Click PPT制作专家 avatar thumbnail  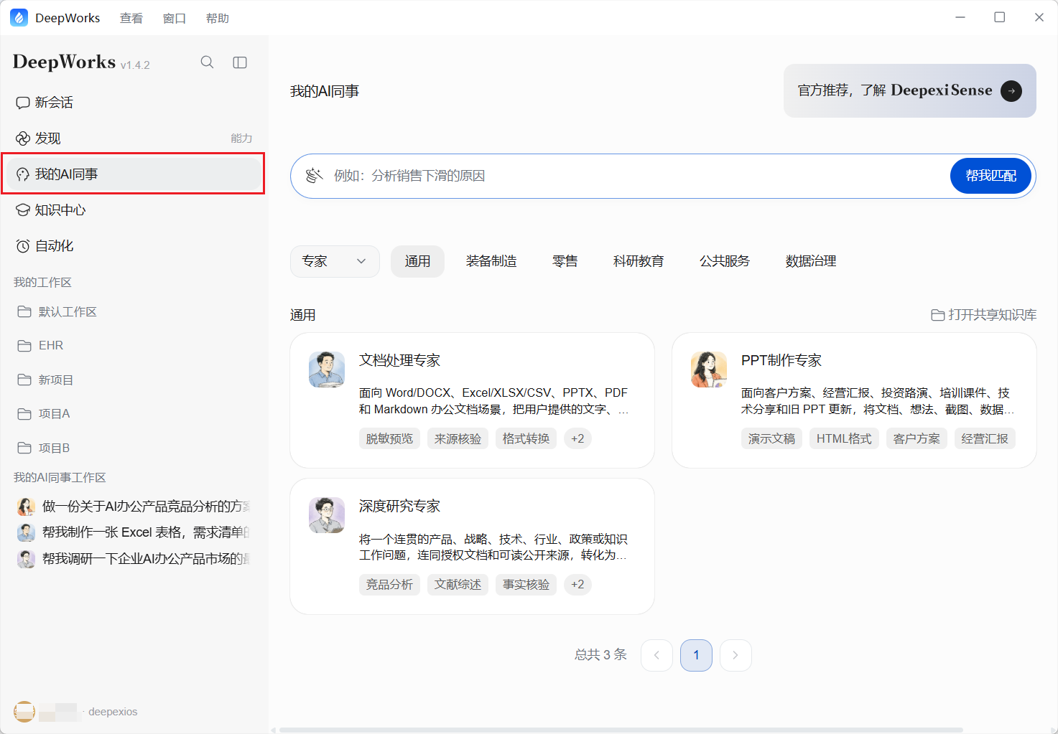pos(709,370)
